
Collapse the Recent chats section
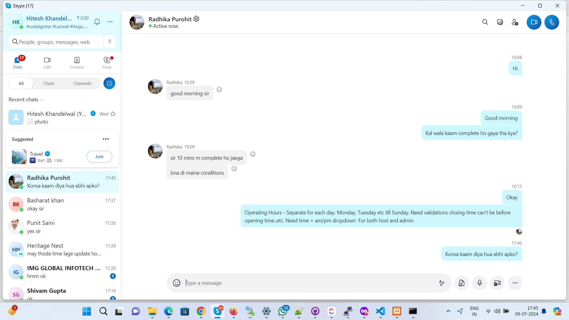42,100
